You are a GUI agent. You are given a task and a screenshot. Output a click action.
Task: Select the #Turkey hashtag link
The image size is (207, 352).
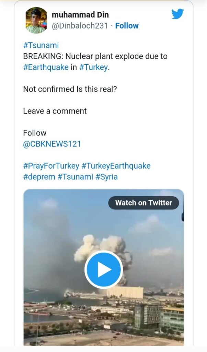point(93,67)
